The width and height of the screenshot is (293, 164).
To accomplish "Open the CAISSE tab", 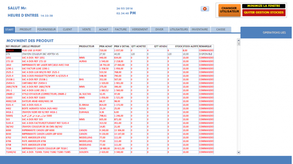I will [221, 30].
